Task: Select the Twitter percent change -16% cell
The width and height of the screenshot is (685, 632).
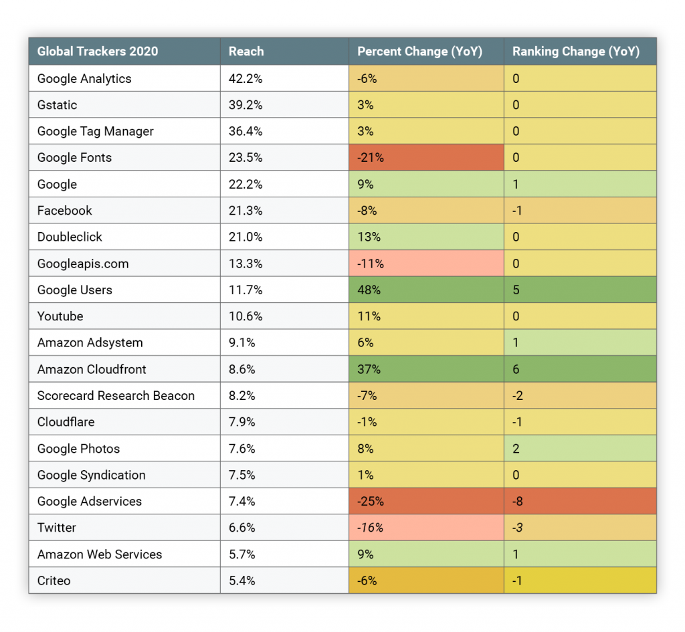Action: click(x=426, y=528)
